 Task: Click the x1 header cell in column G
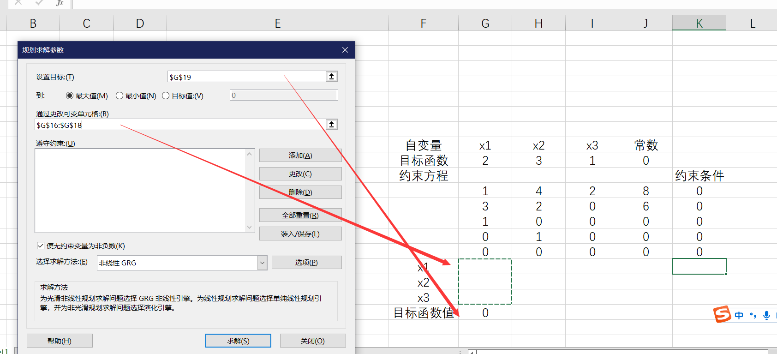click(485, 145)
